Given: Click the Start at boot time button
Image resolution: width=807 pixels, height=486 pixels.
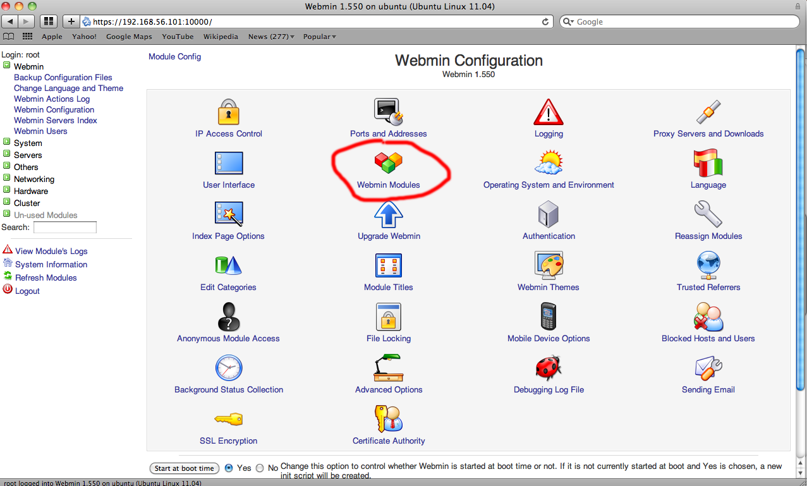Looking at the screenshot, I should click(185, 468).
